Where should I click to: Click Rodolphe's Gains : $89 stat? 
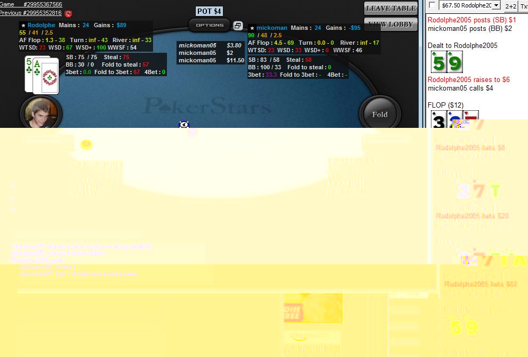(x=110, y=25)
